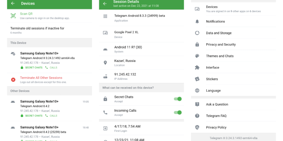Viewport: 283px width, 141px height.
Task: Open Notifications settings
Action: [233, 21]
